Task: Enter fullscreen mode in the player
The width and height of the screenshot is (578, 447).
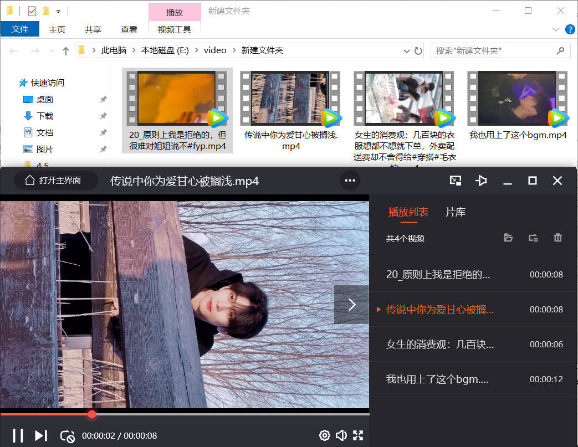Action: [358, 435]
